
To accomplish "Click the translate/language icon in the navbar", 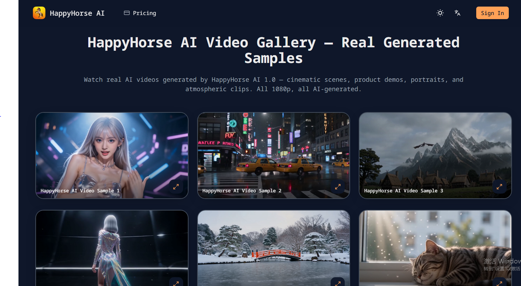I will (x=457, y=13).
